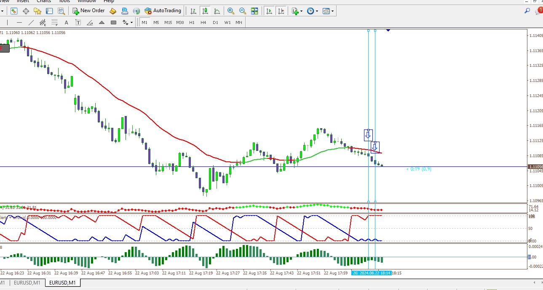Click the add indicators icon

(x=295, y=11)
